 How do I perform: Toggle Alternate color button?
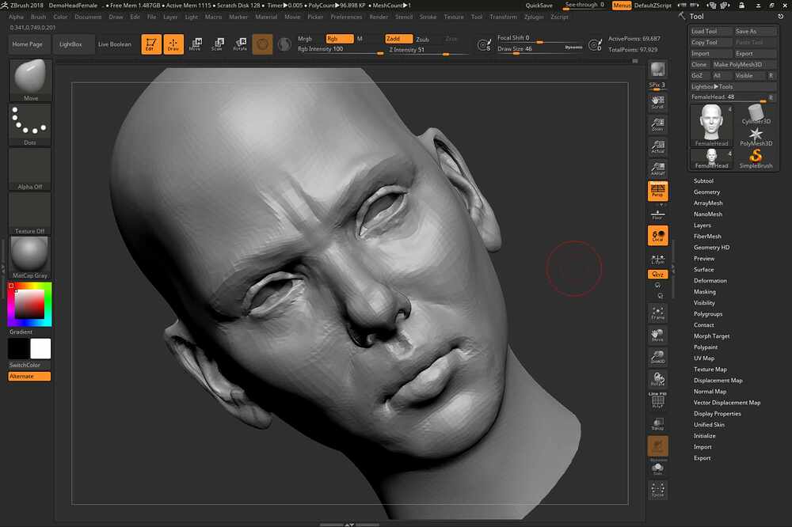(29, 376)
